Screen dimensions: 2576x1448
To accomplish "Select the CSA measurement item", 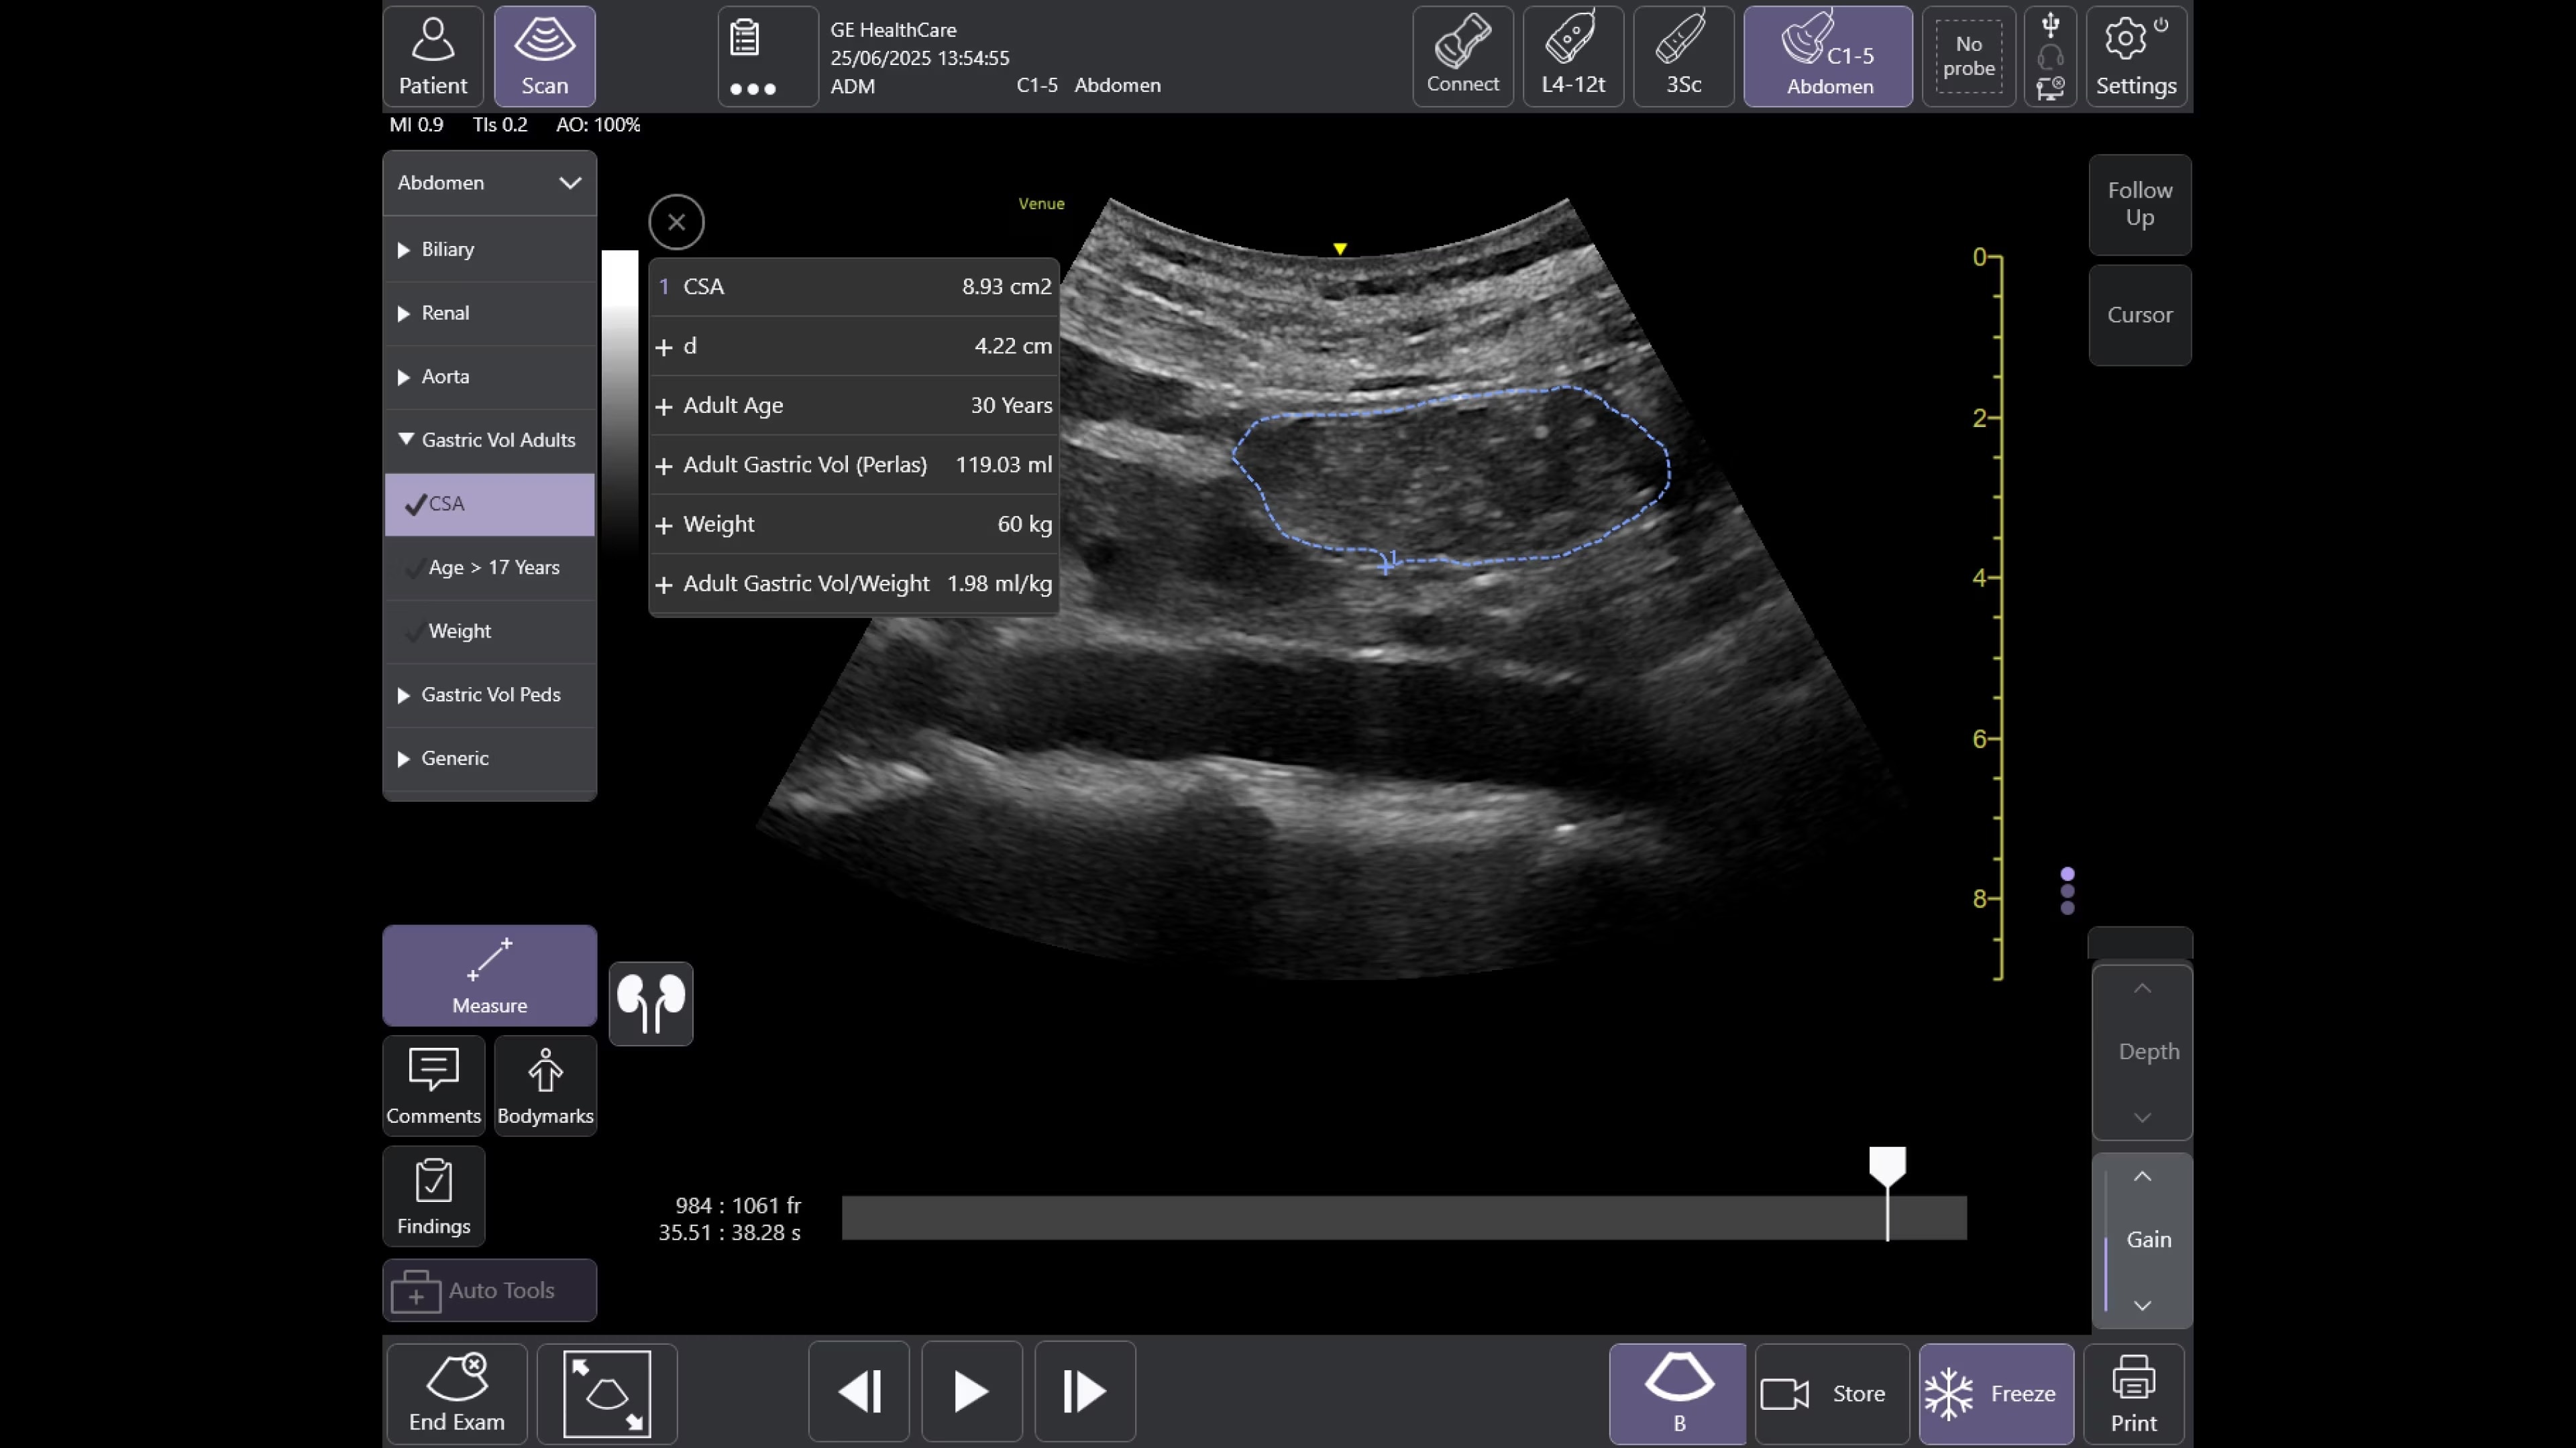I will (489, 503).
